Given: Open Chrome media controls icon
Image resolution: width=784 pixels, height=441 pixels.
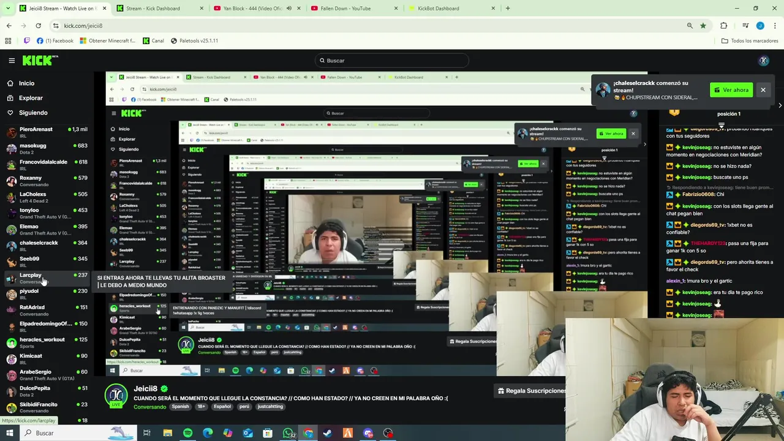Looking at the screenshot, I should (x=745, y=26).
